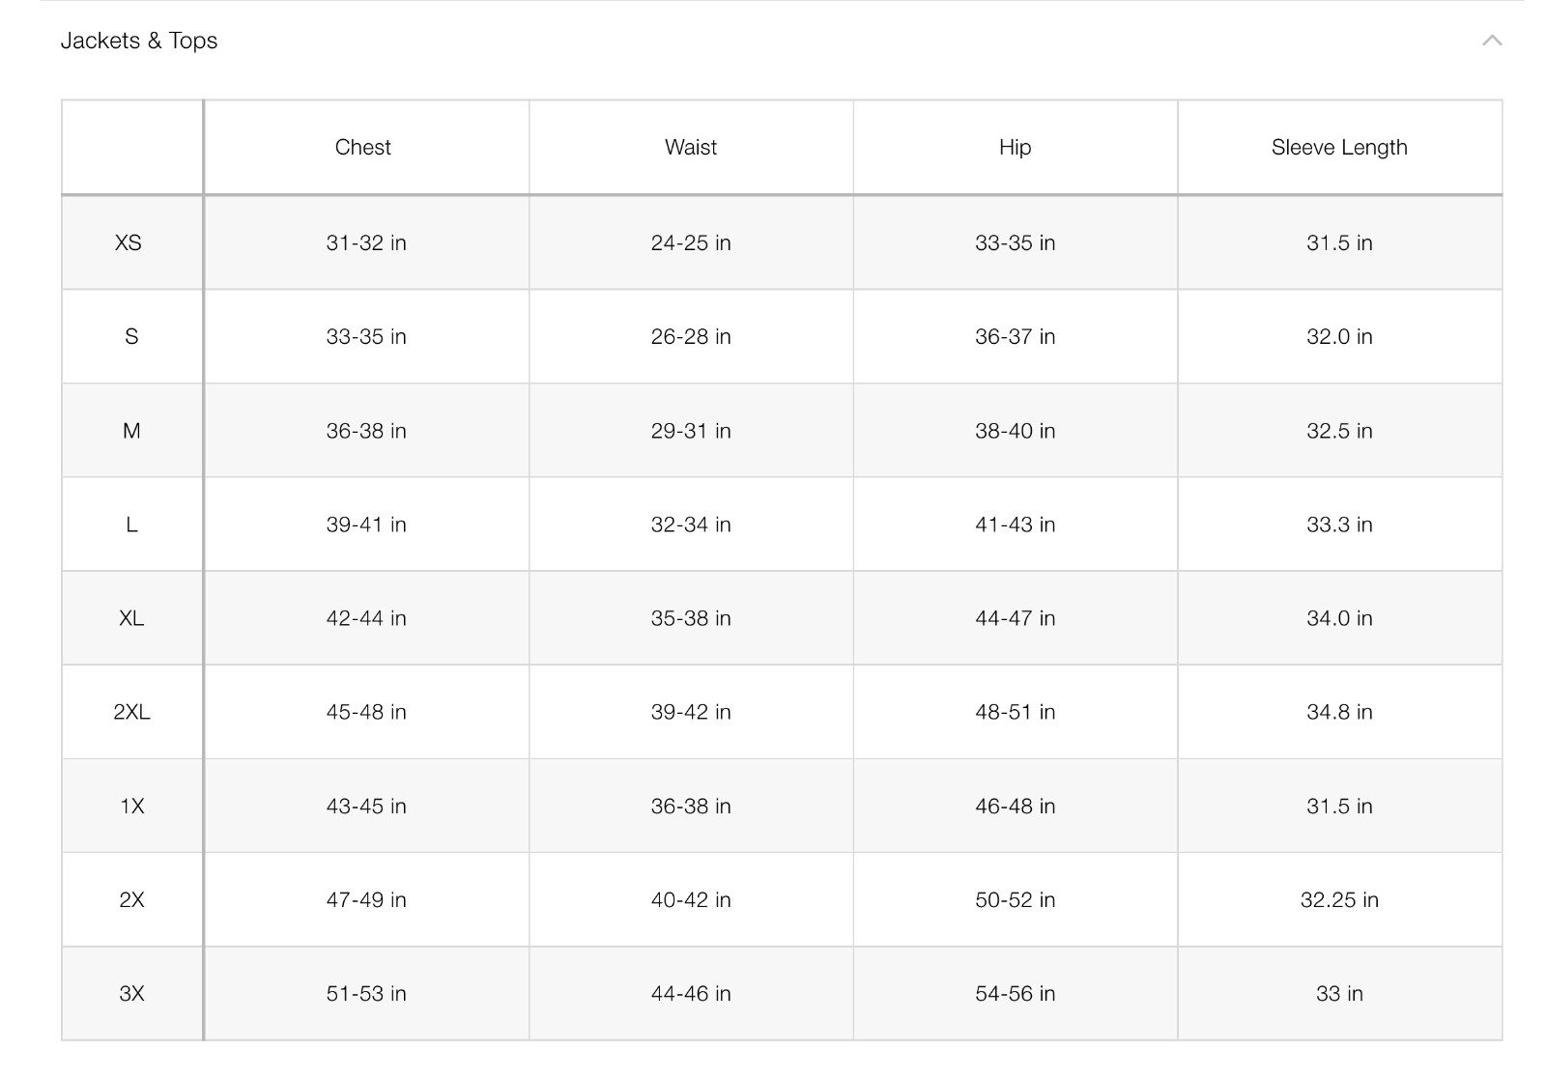Select the 51-53 in chest cell for 3X
This screenshot has height=1078, width=1546.
click(366, 993)
